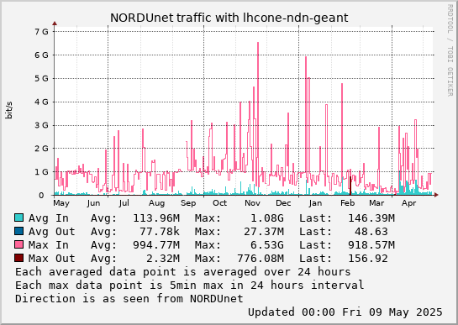Click the 'Apr' x-axis month label

pyautogui.click(x=408, y=203)
